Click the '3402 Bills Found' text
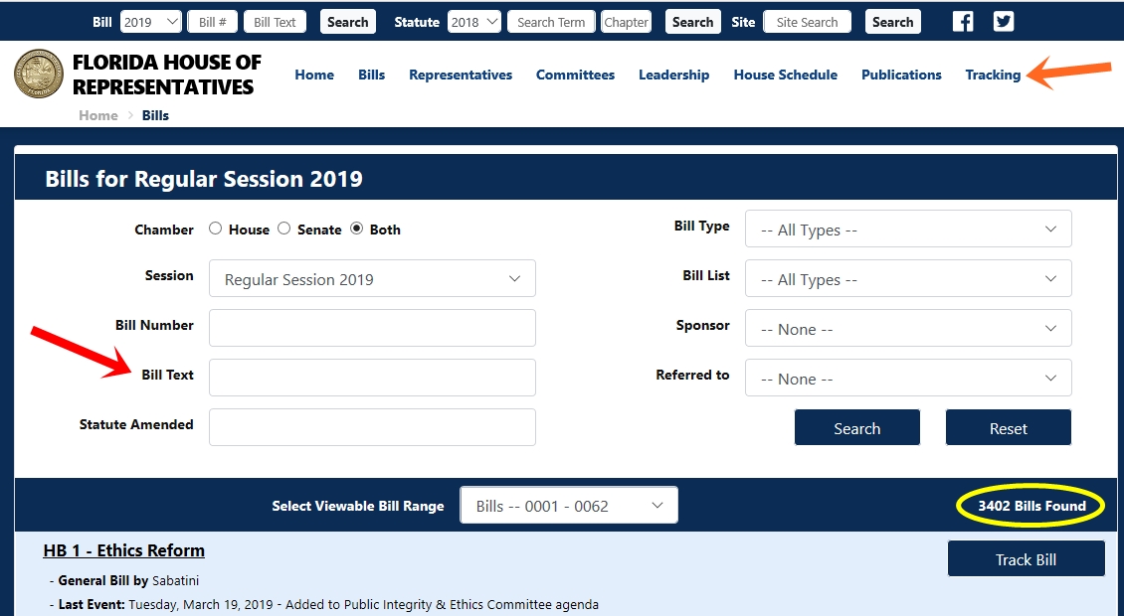Screen dimensions: 1124x616 [1031, 505]
